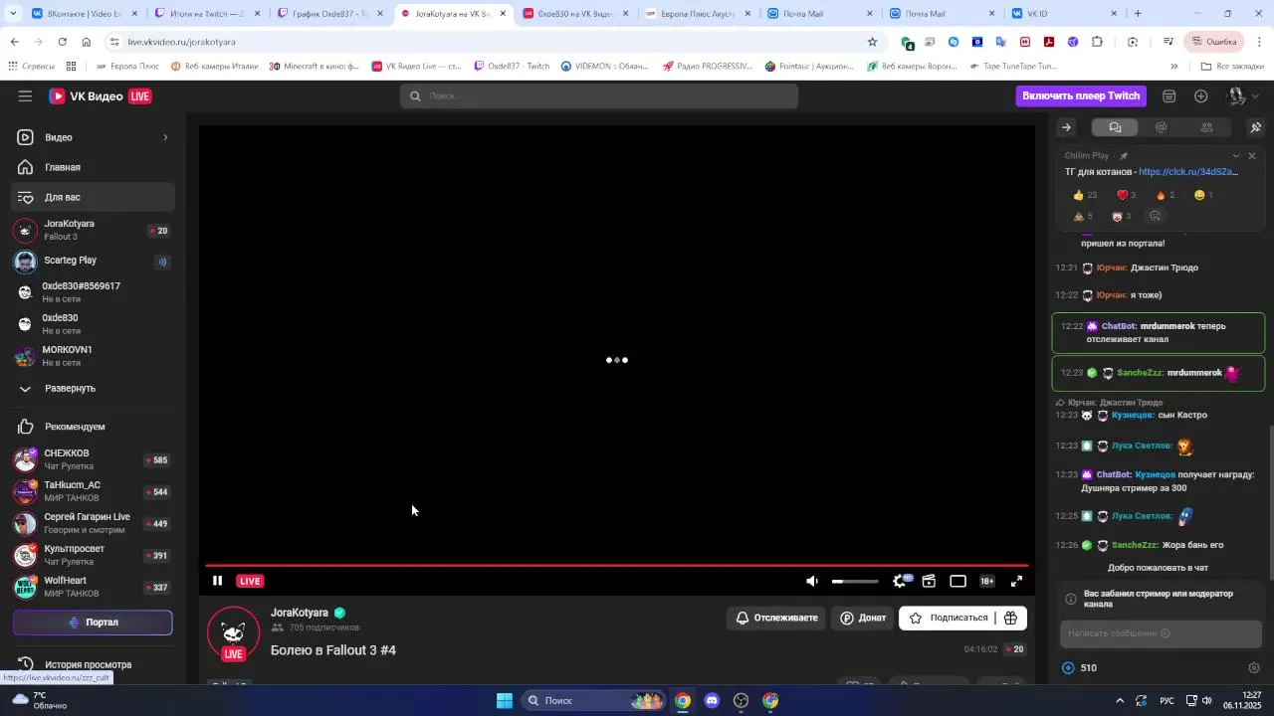
Task: Pause the live stream
Action: click(x=217, y=581)
